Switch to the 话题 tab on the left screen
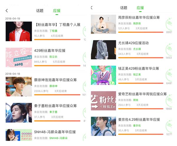Viewport: 177px width, 146px height. point(40,11)
